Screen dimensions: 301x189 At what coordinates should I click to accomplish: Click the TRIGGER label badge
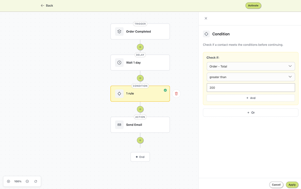[x=140, y=24]
